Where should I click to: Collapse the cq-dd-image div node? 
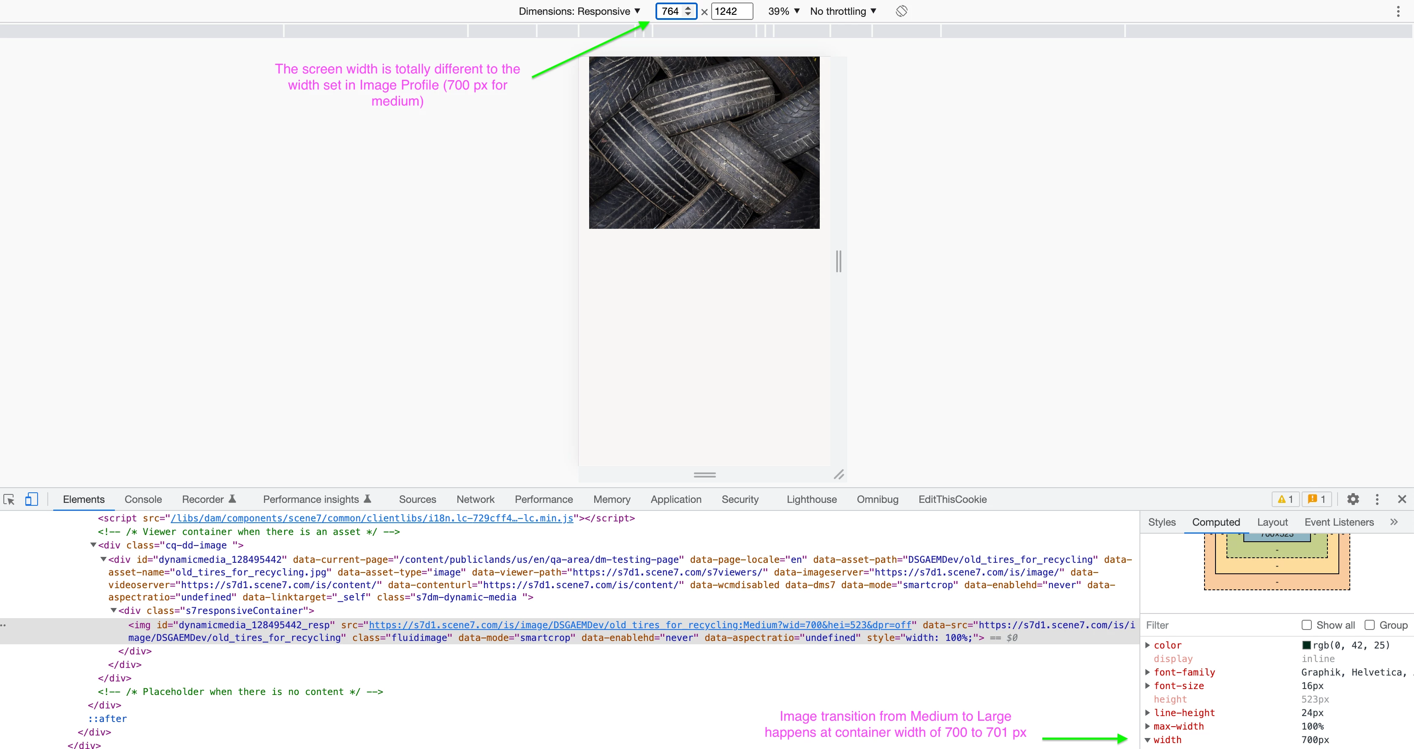click(x=93, y=545)
